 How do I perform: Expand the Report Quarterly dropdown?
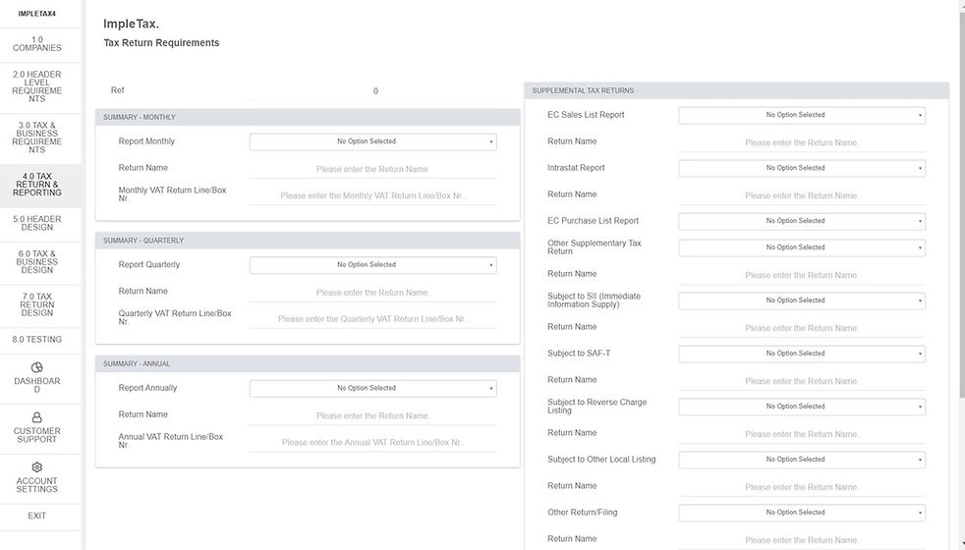click(x=372, y=265)
